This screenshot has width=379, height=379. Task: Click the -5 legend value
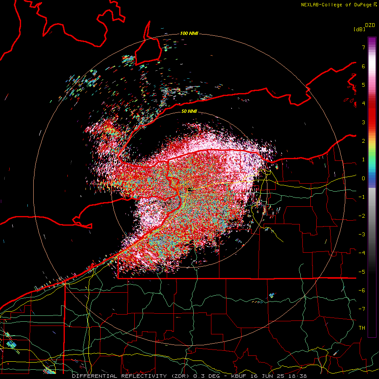pos(362,272)
